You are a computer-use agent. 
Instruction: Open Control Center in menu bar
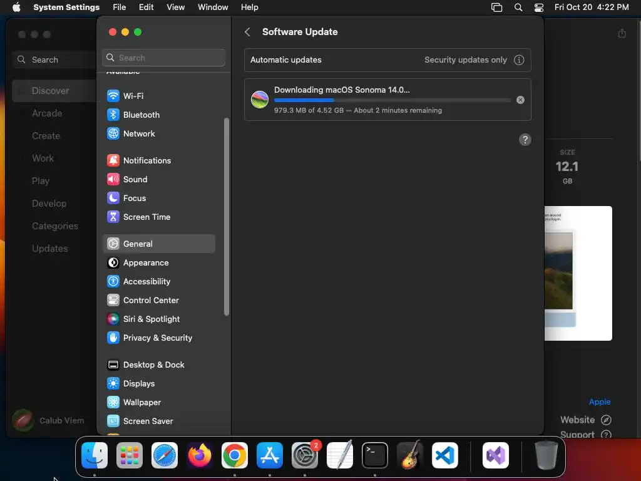coord(539,8)
